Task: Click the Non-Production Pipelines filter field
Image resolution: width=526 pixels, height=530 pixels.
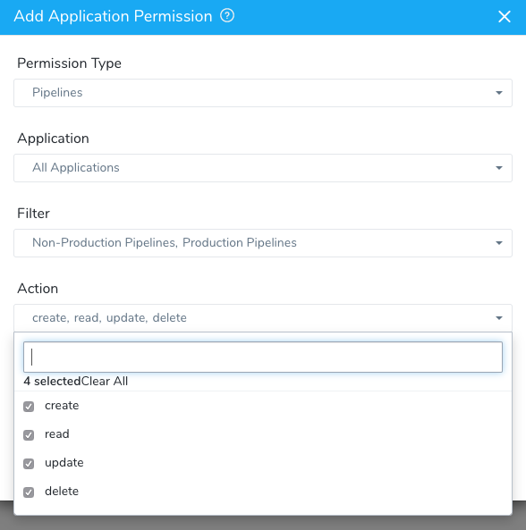Action: pos(263,243)
